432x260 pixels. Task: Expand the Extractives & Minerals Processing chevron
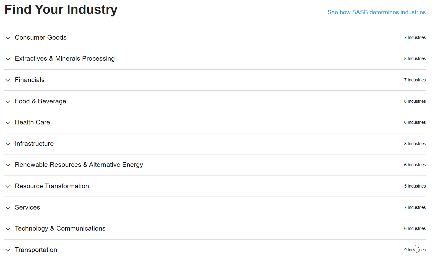(x=8, y=59)
